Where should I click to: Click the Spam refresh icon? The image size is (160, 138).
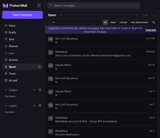[39, 67]
